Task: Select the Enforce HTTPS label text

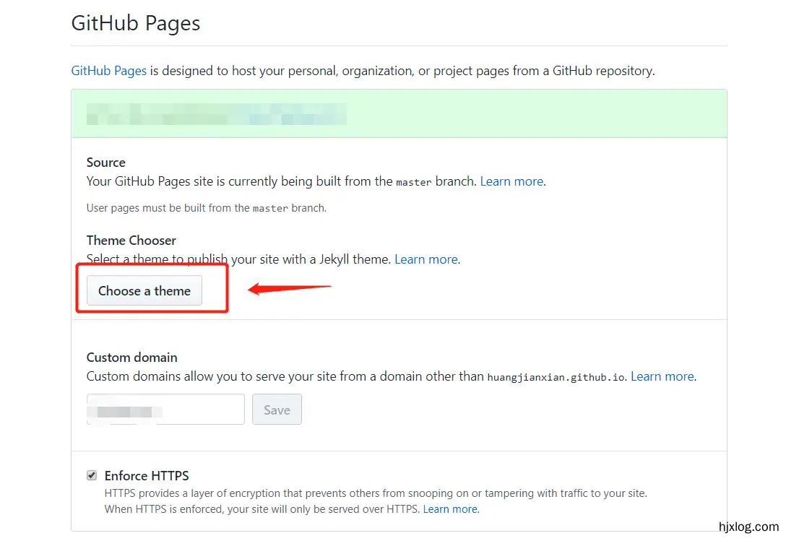Action: click(x=147, y=475)
